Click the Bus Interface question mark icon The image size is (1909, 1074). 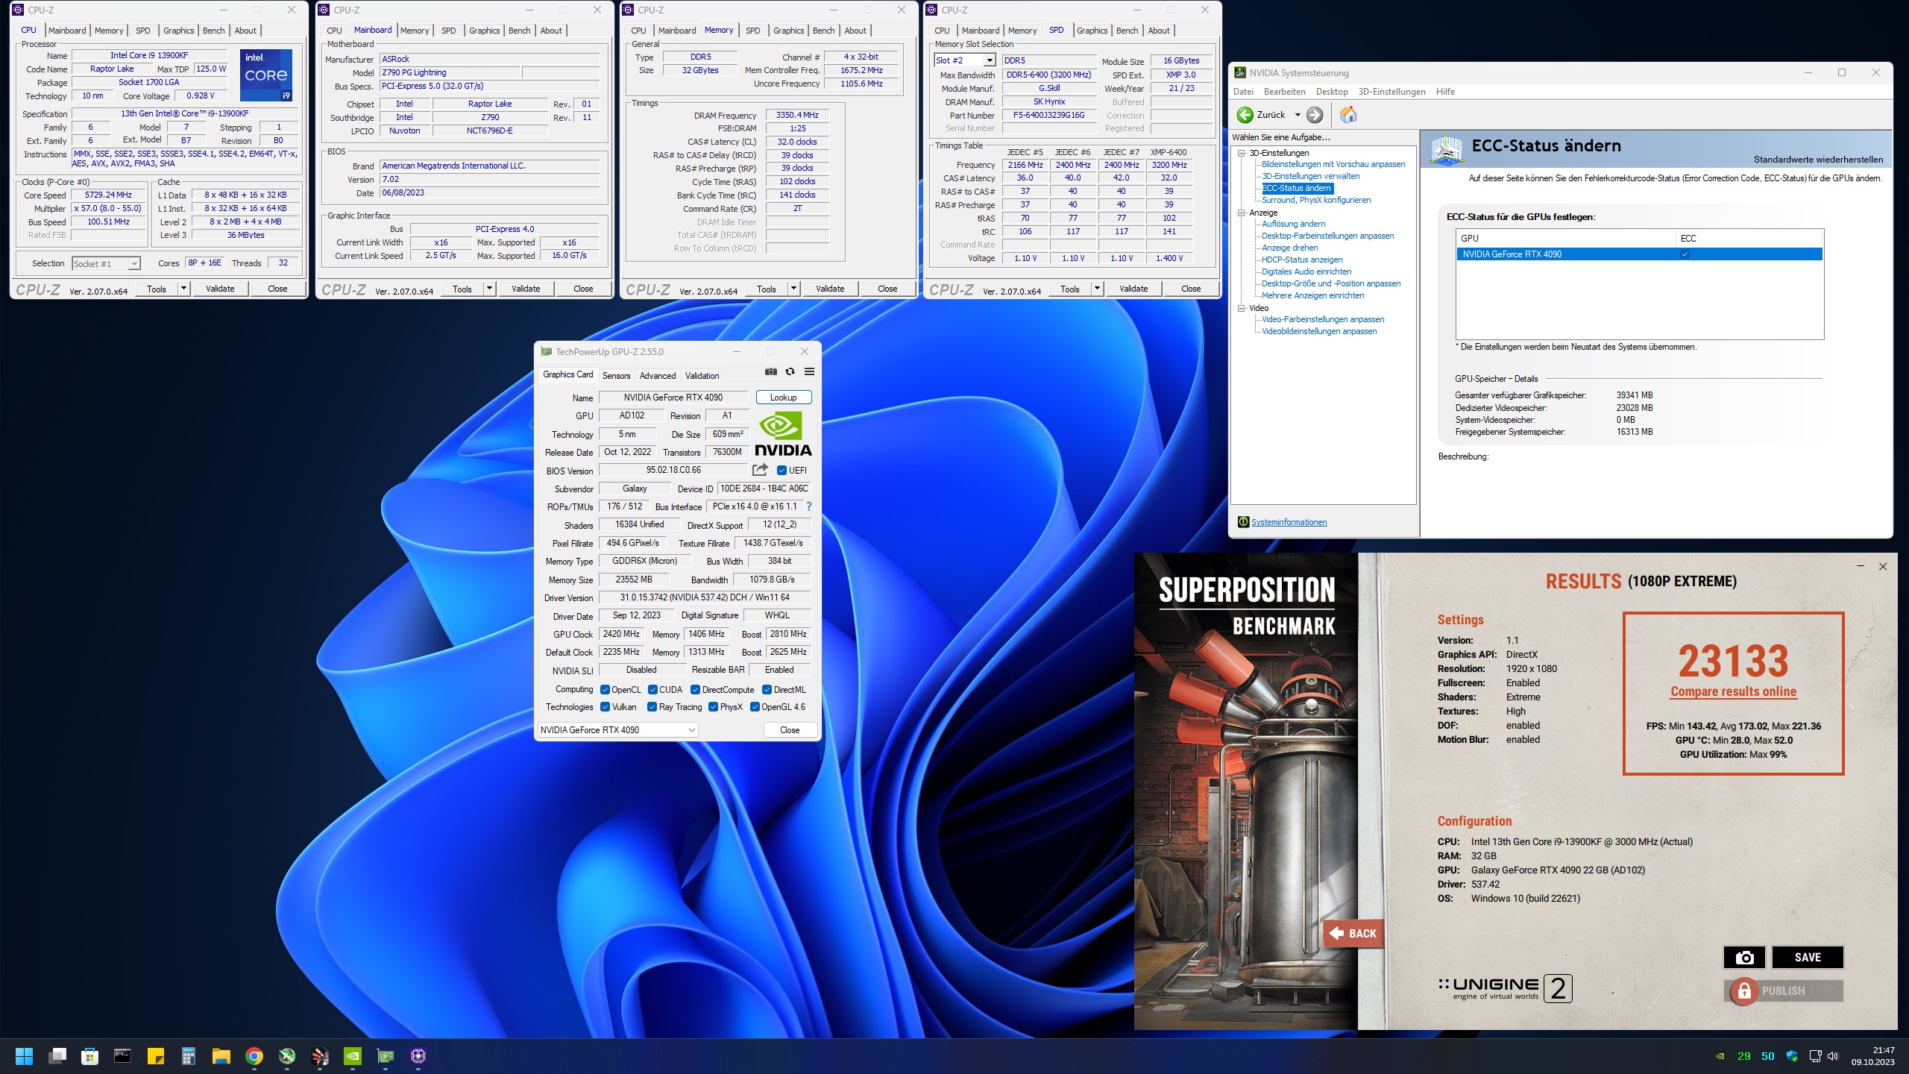click(808, 506)
